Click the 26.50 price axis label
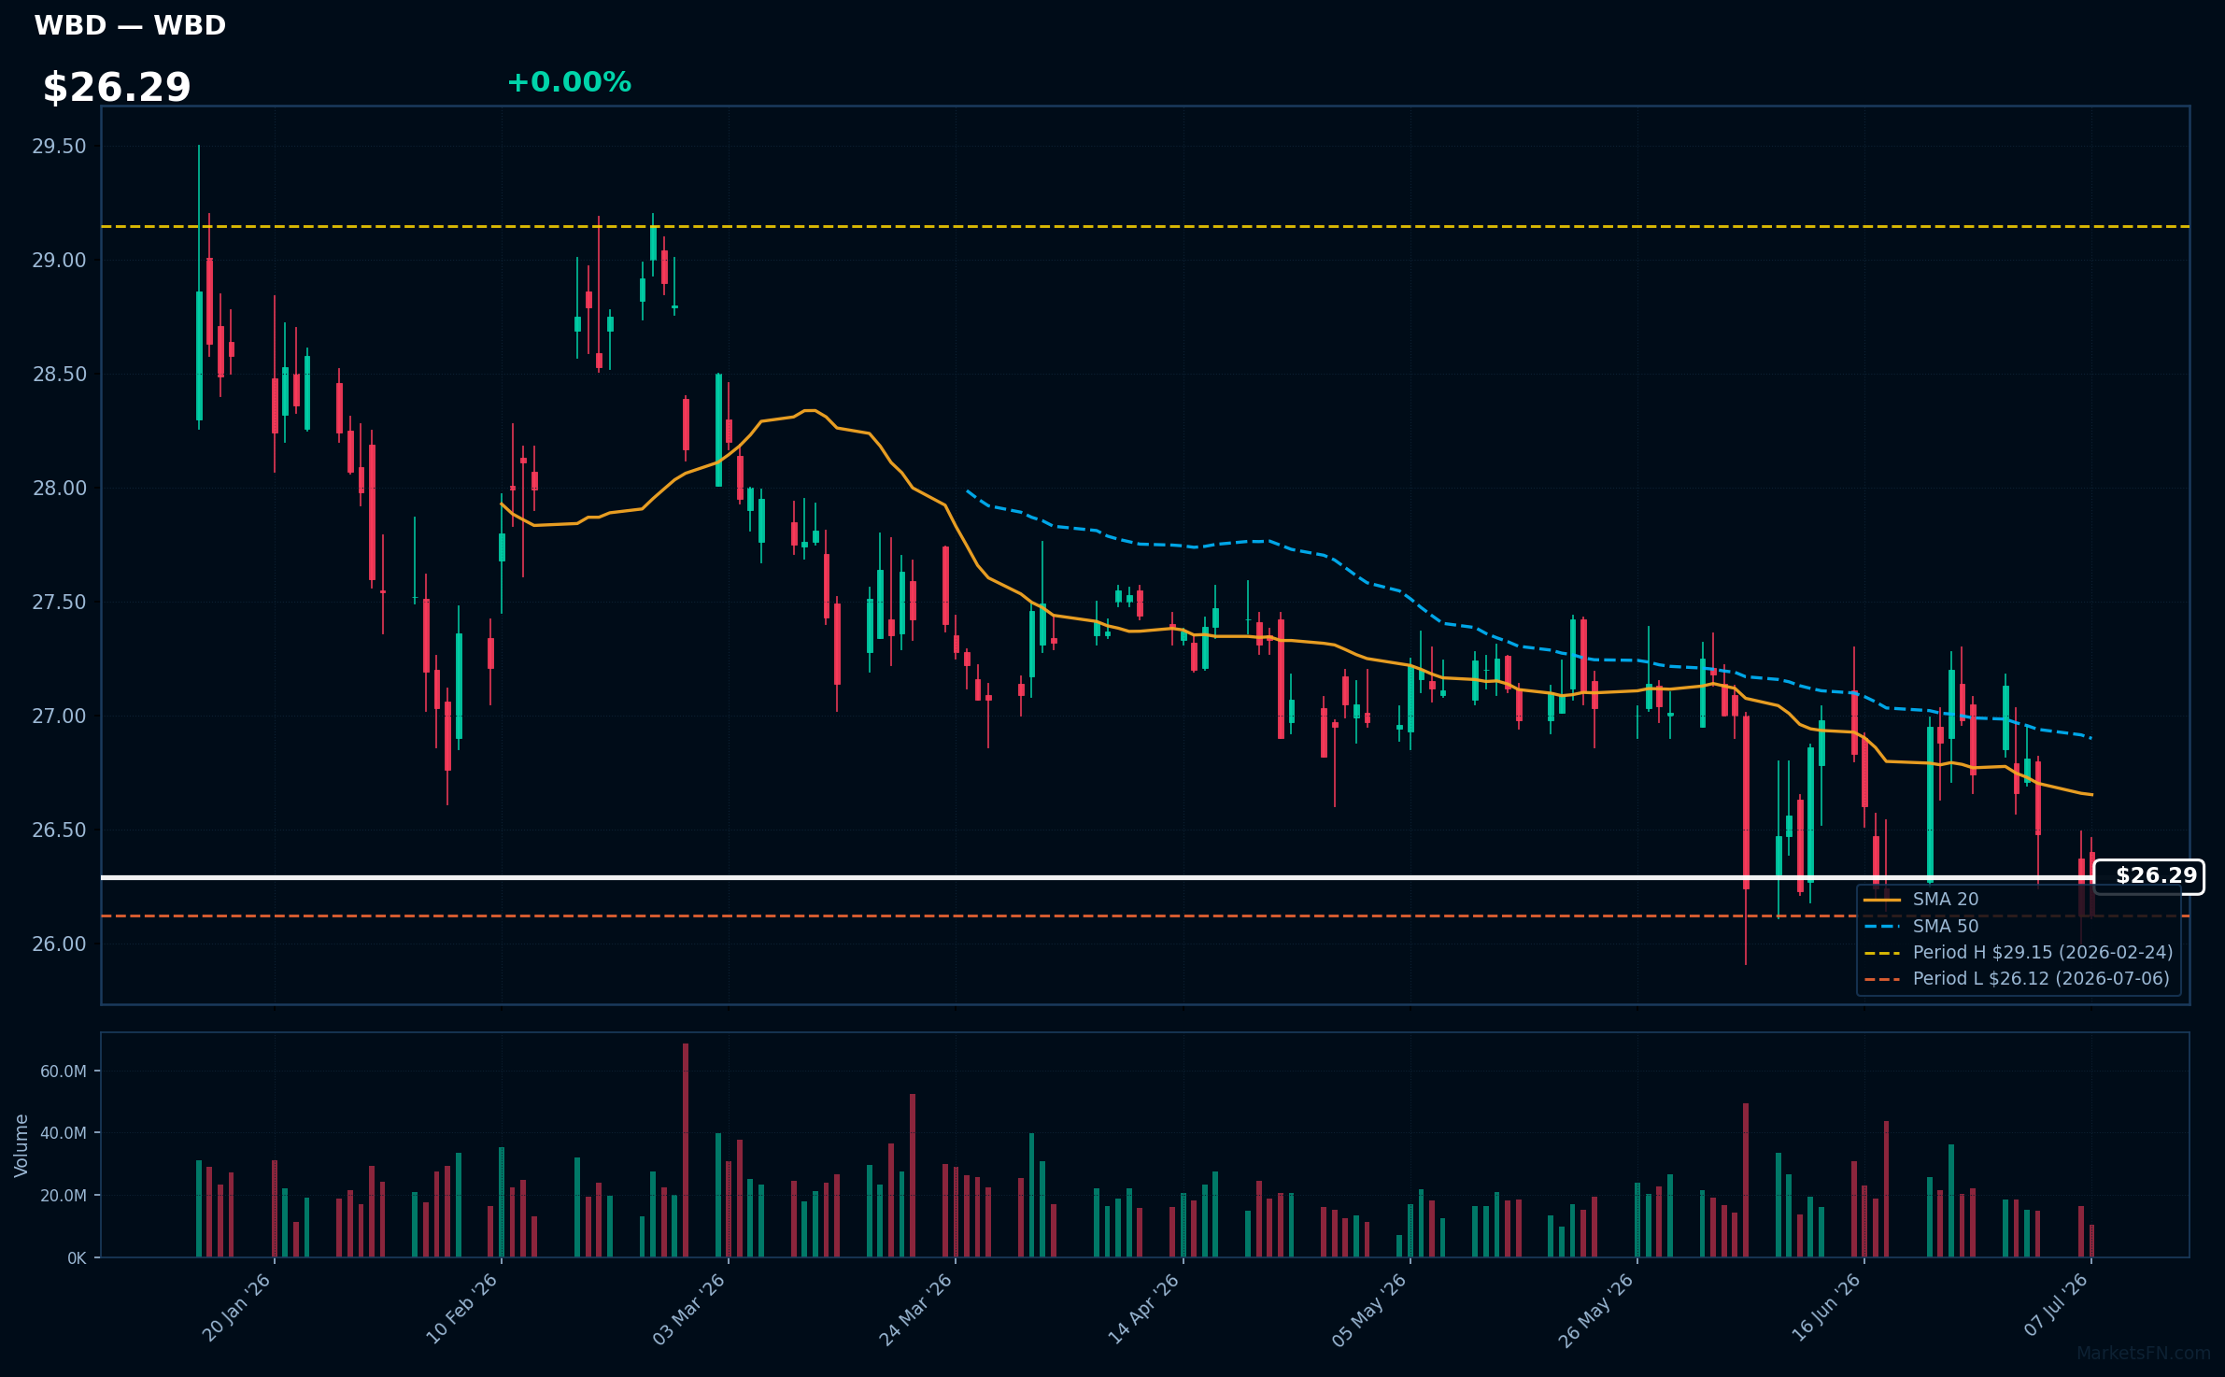 click(59, 830)
